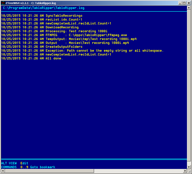Click the SyncTabloRecordings log line
This screenshot has width=192, height=174.
(42, 16)
